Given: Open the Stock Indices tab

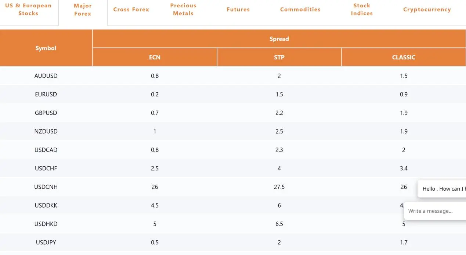Looking at the screenshot, I should [x=362, y=10].
